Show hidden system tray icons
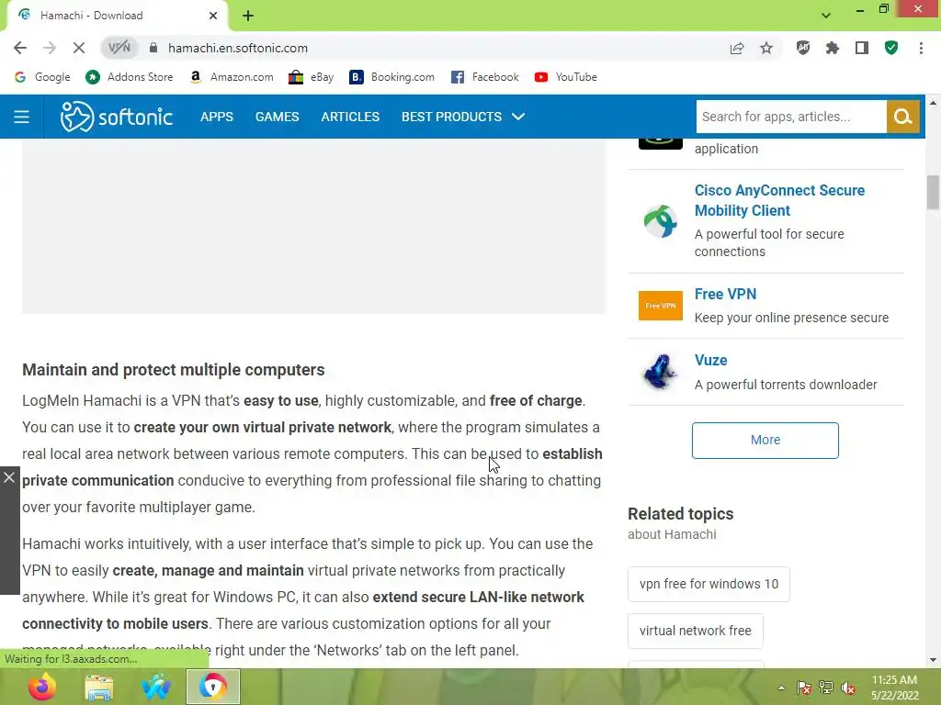The height and width of the screenshot is (705, 941). pyautogui.click(x=781, y=688)
